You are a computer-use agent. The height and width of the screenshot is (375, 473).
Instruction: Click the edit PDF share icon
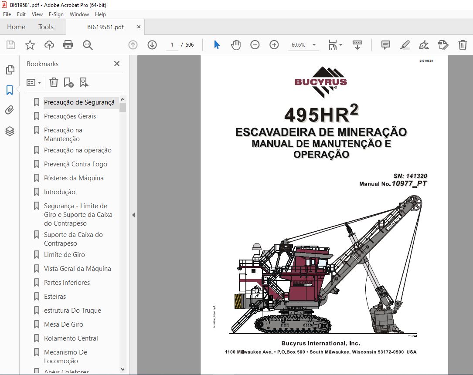443,45
